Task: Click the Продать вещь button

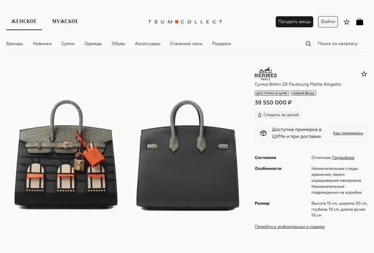Action: (x=294, y=21)
